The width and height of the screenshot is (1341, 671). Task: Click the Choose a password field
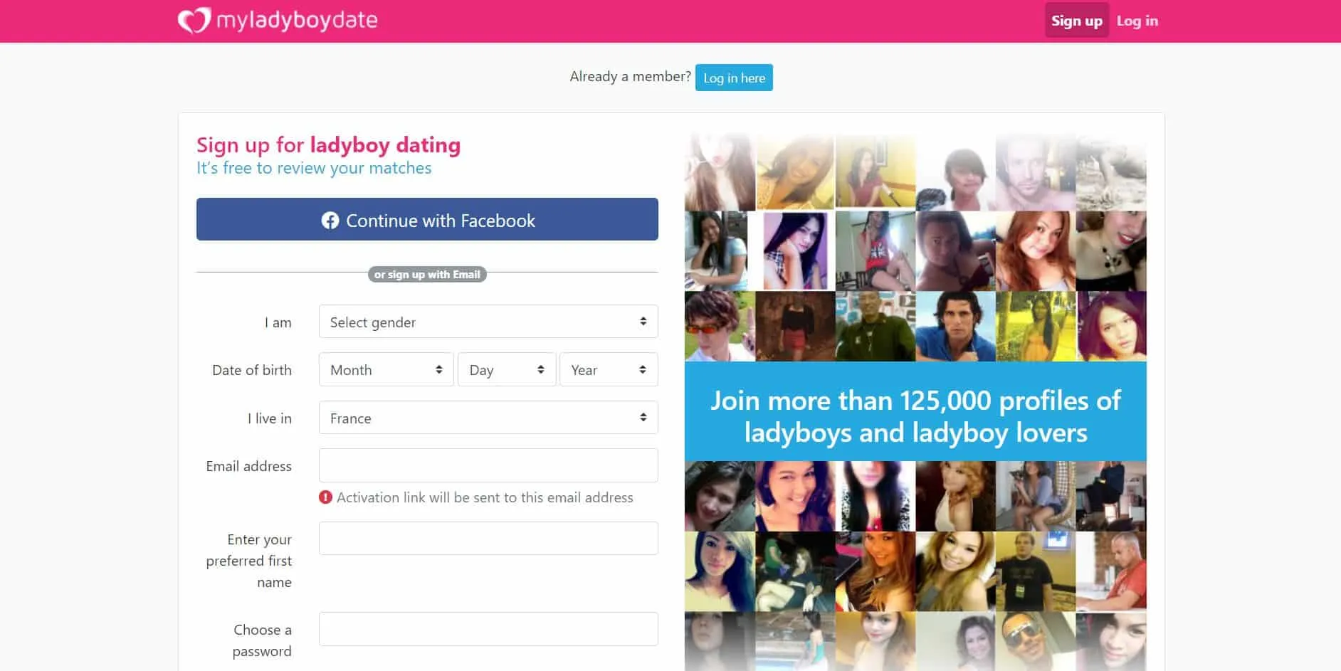[488, 629]
